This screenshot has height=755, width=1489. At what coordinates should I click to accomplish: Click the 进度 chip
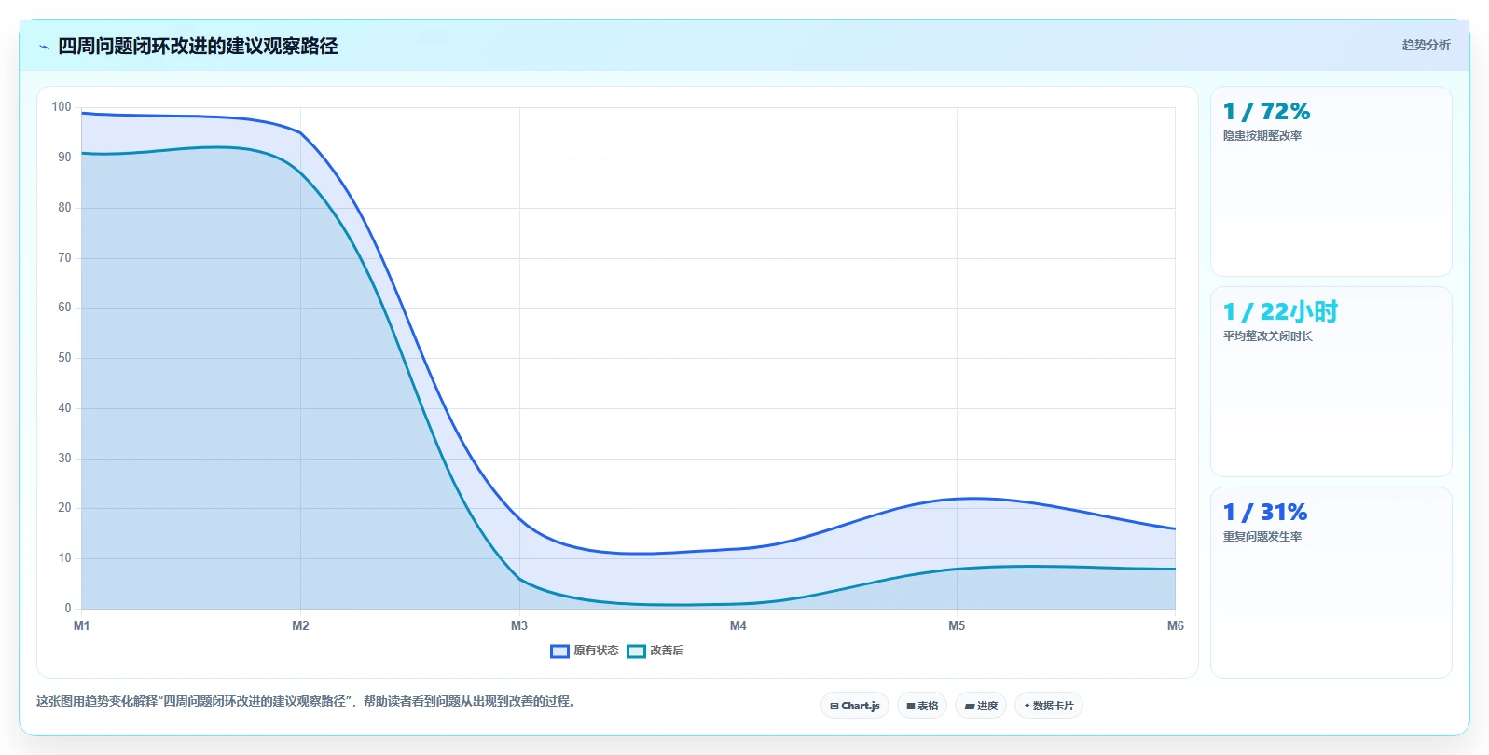pos(981,706)
